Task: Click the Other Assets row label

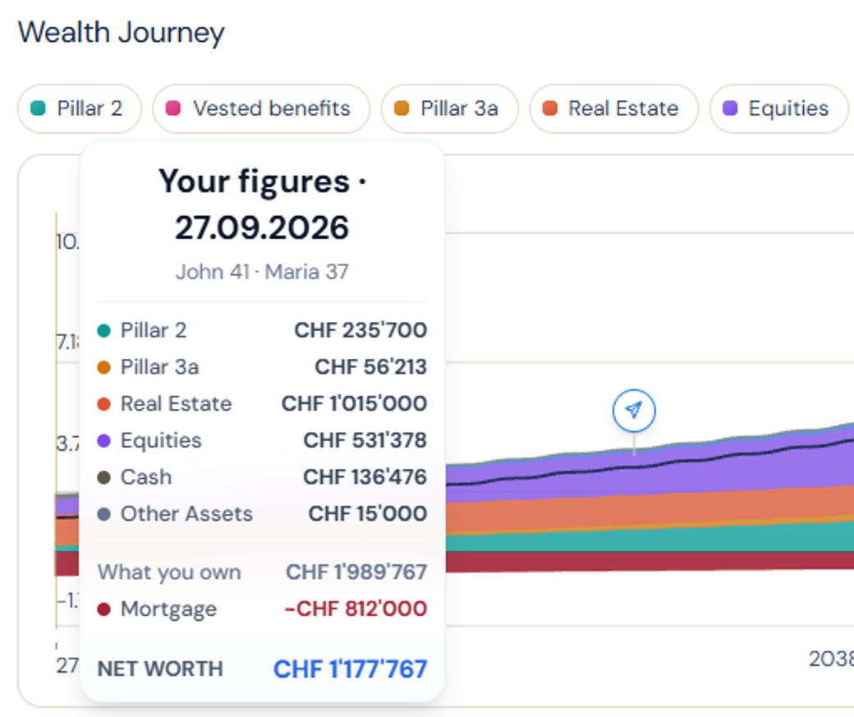Action: pyautogui.click(x=186, y=513)
